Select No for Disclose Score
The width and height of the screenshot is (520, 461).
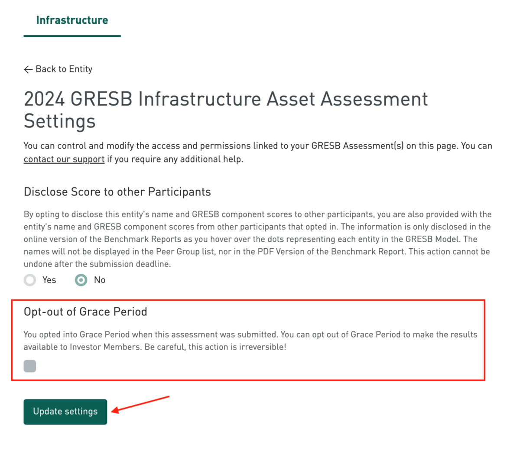tap(81, 280)
